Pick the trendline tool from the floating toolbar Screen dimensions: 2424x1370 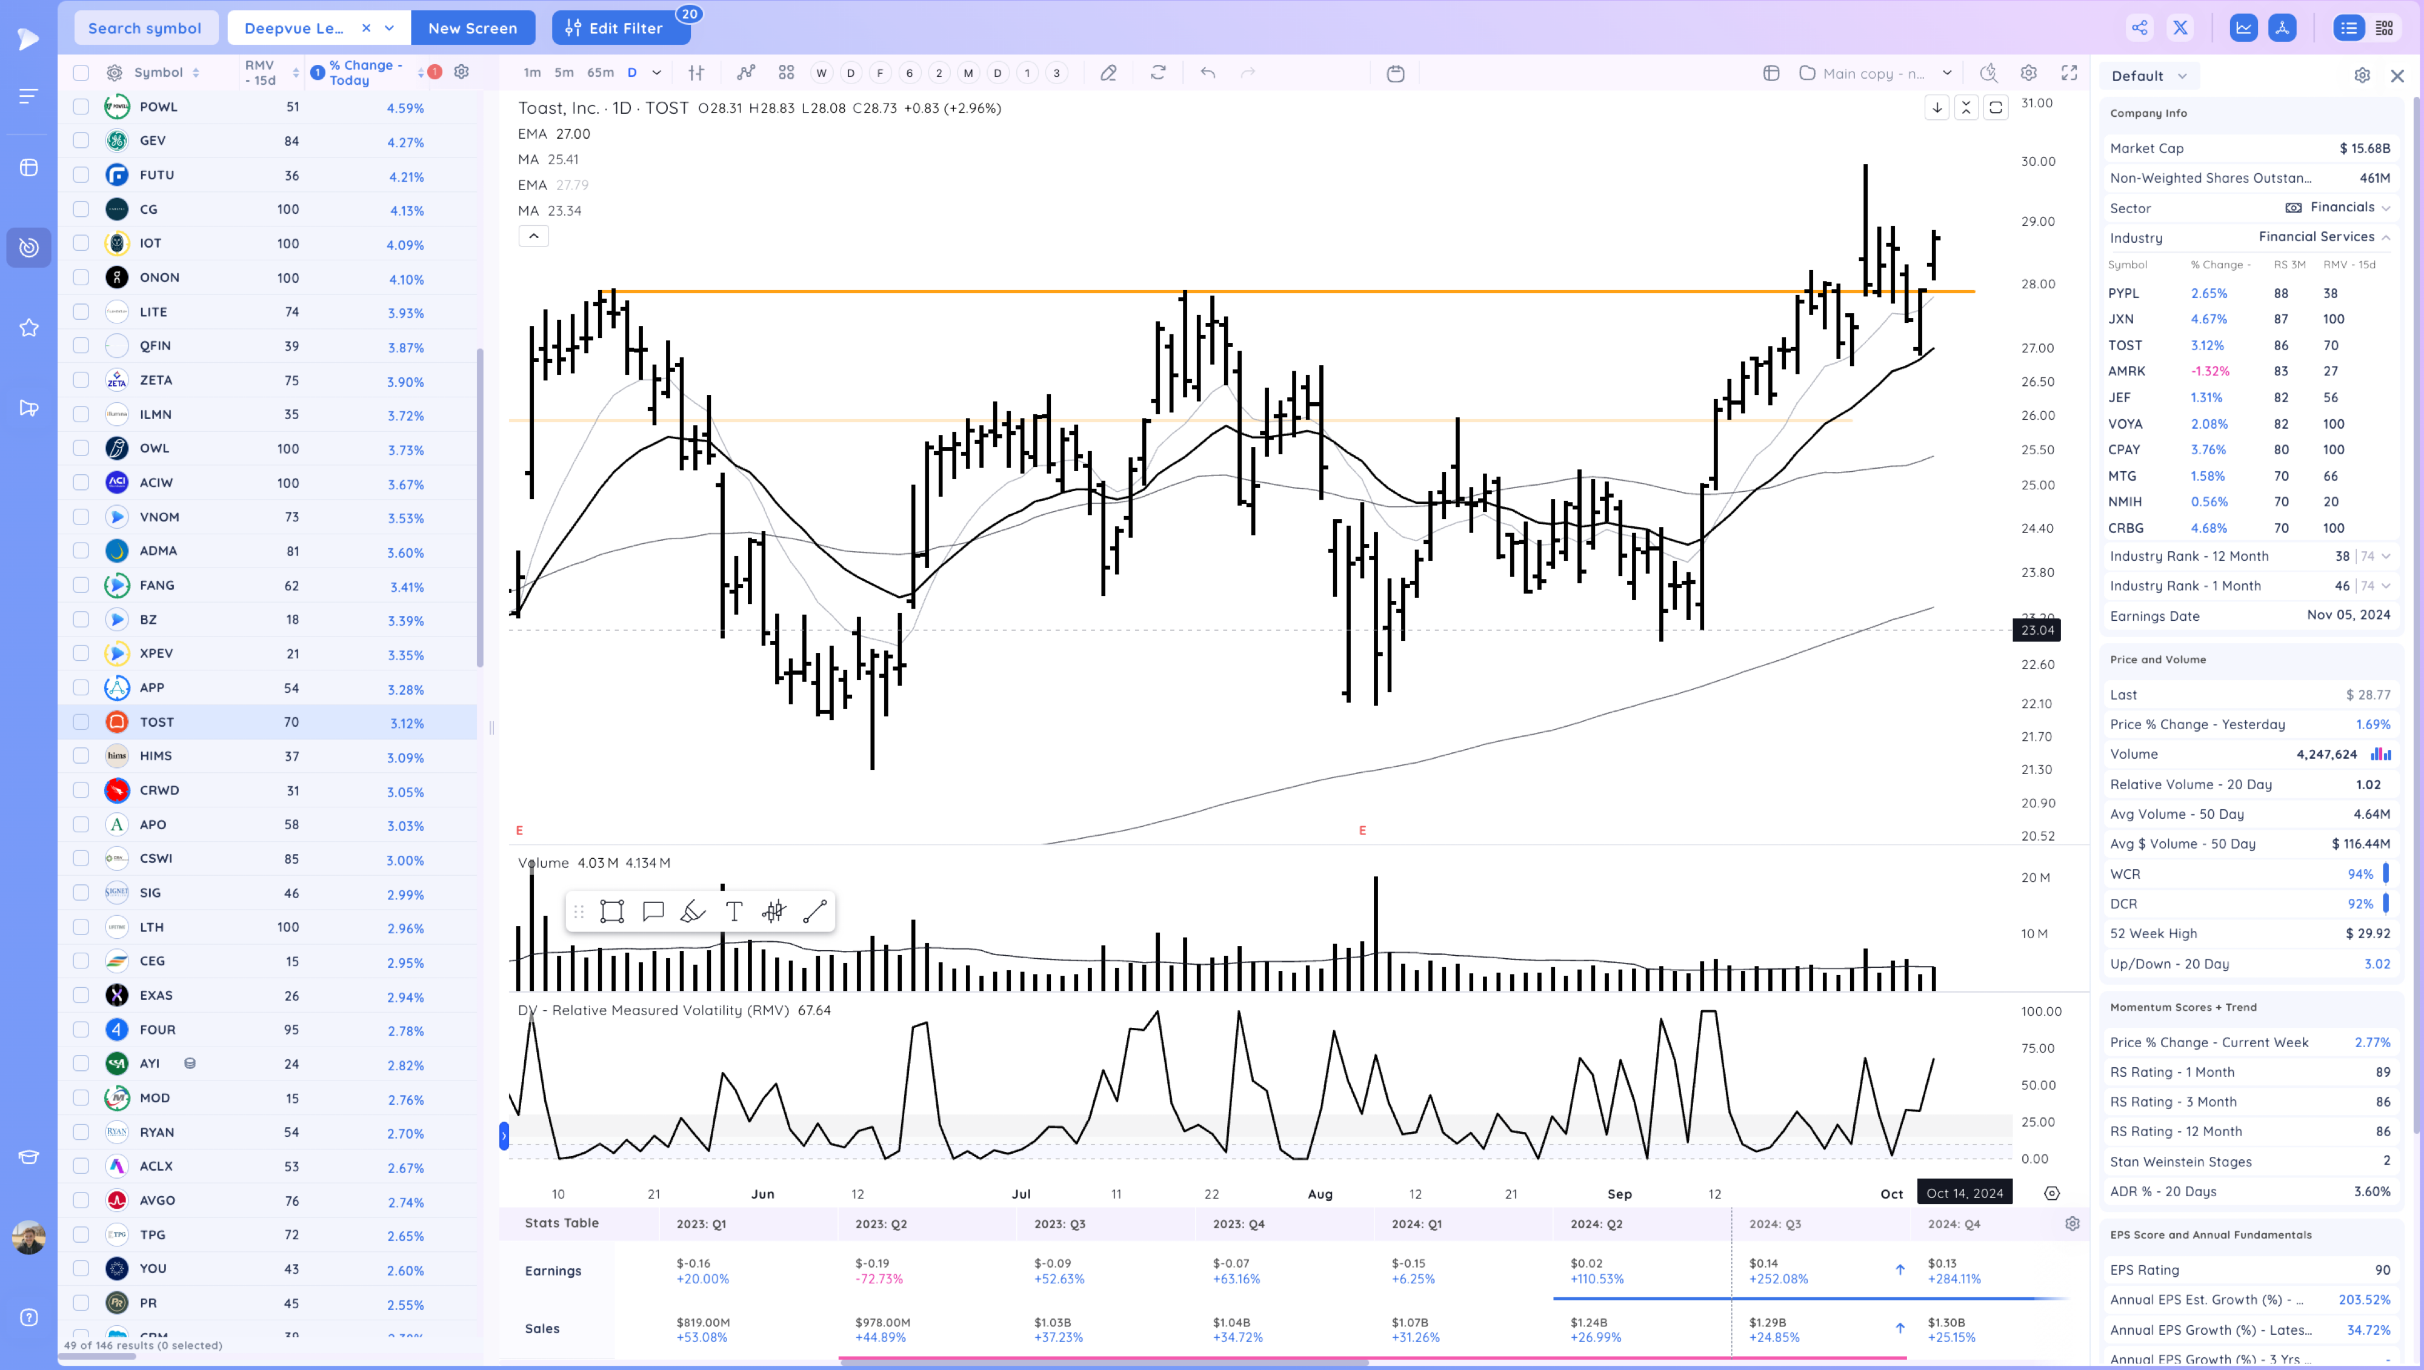pyautogui.click(x=814, y=911)
